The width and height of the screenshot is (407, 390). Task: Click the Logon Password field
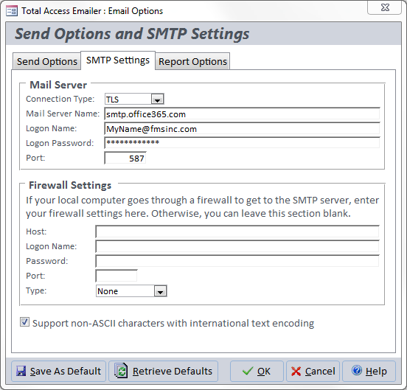(242, 143)
